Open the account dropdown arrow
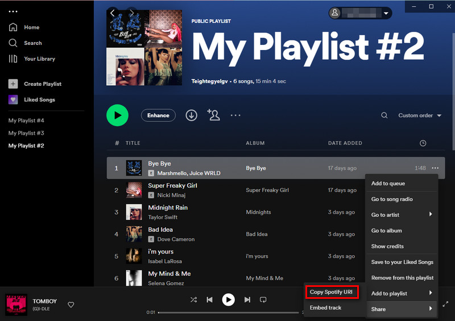 pos(386,13)
